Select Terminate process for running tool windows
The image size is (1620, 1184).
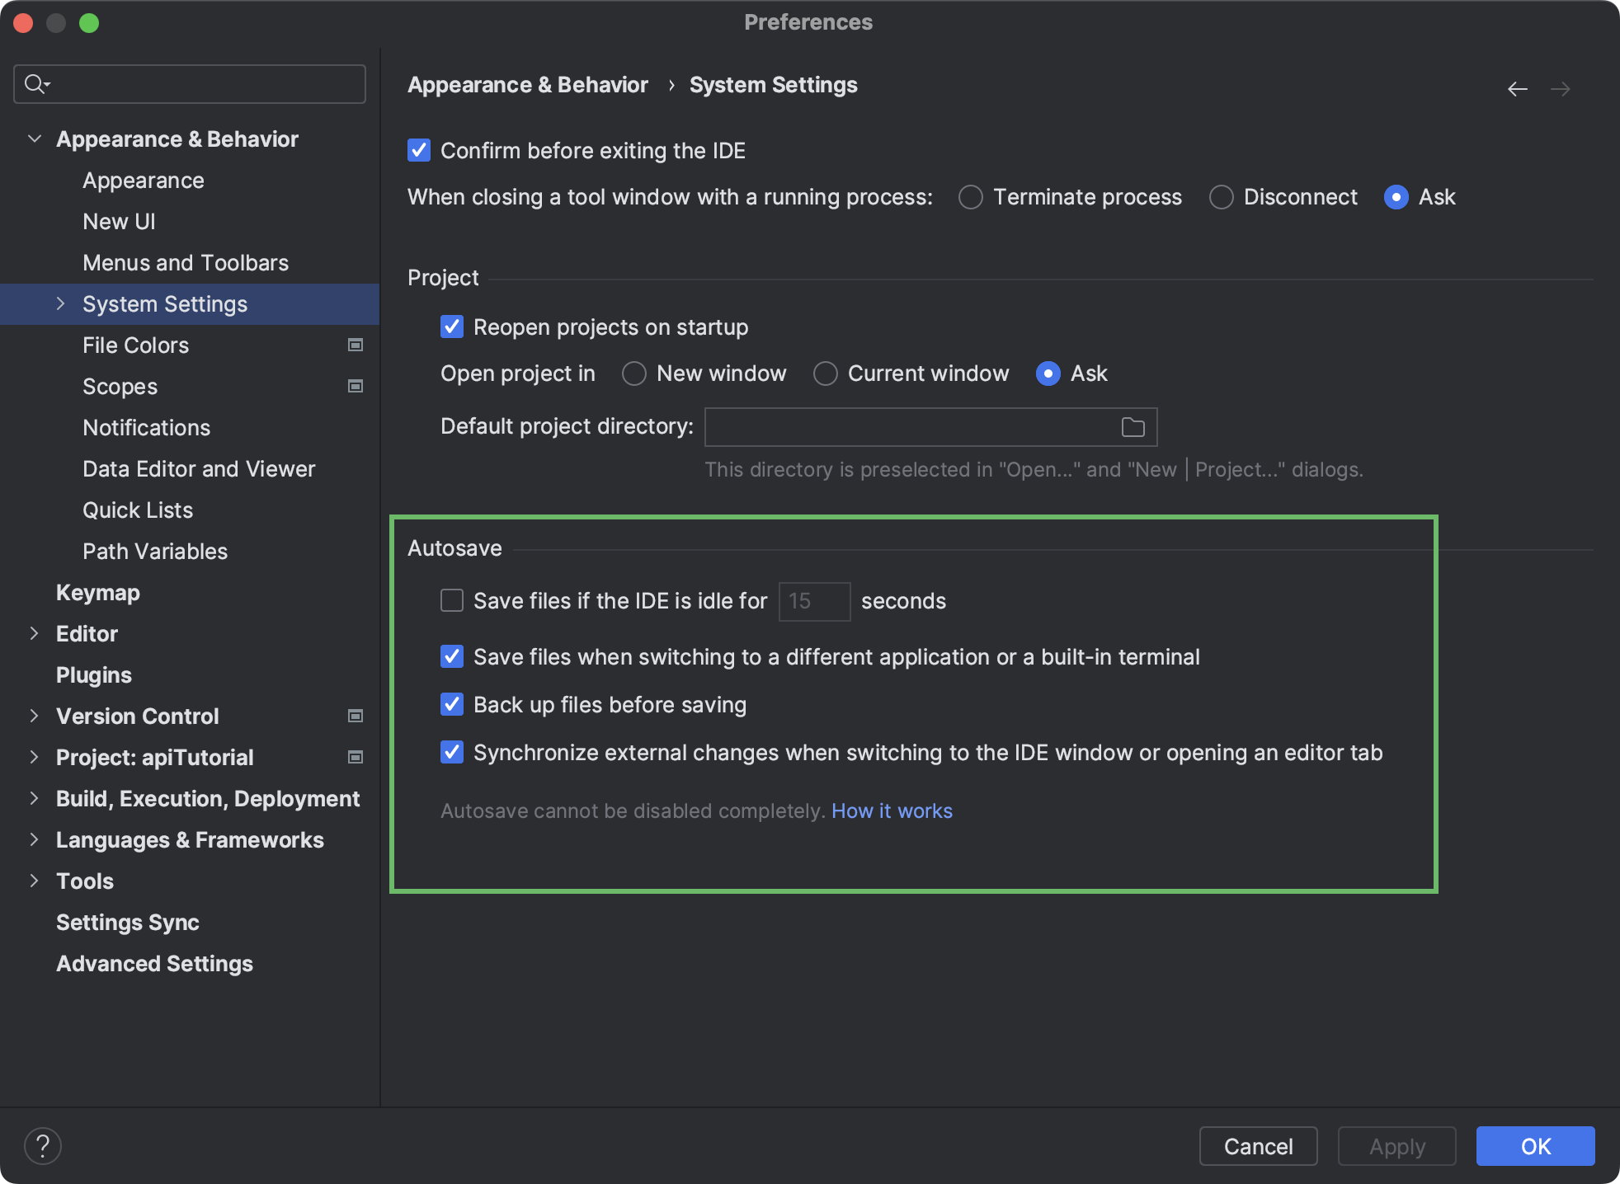click(x=970, y=197)
